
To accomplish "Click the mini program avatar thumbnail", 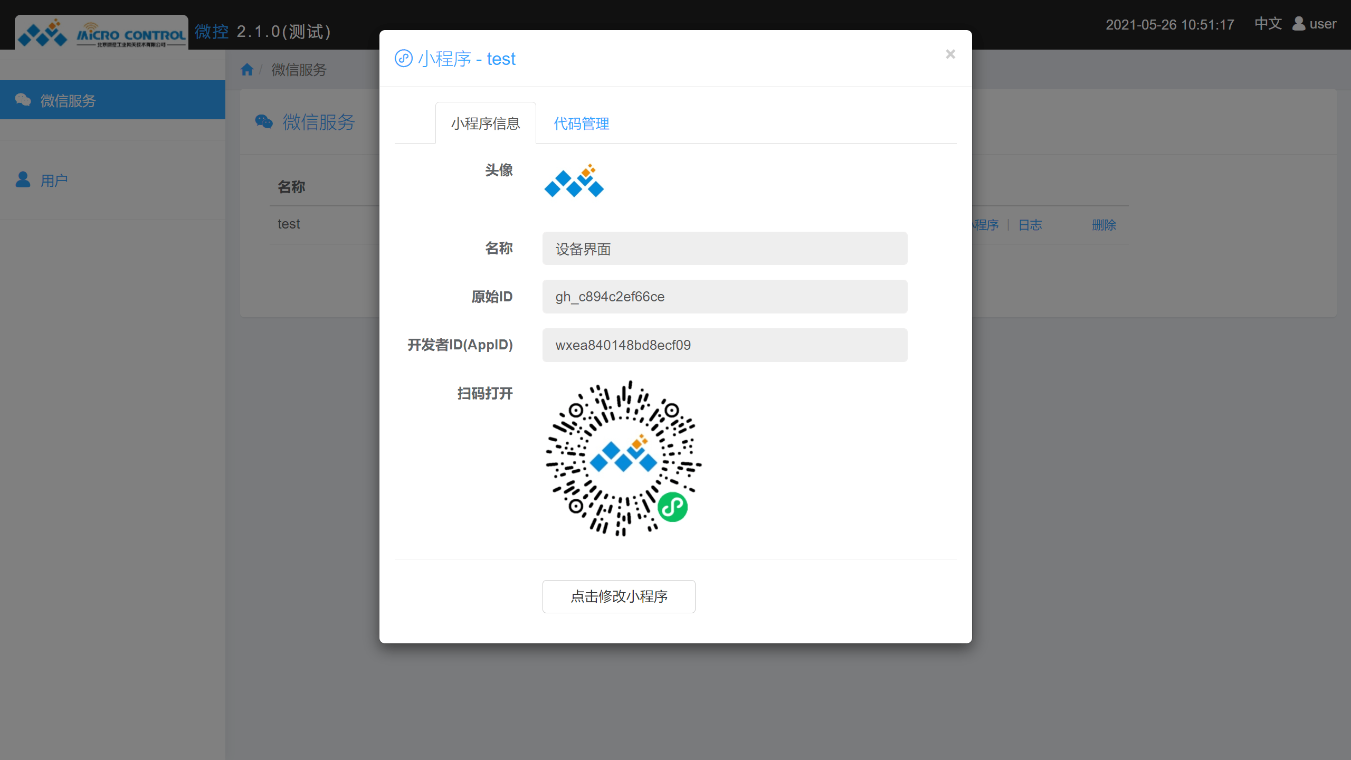I will [573, 181].
